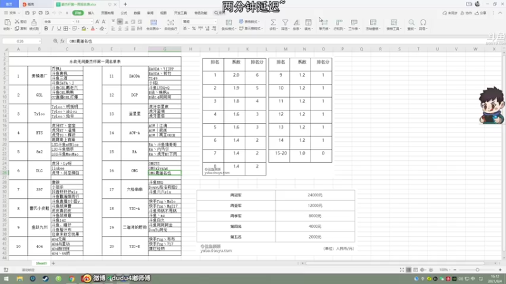The height and width of the screenshot is (284, 506).
Task: Align text right in cell
Action: point(126,28)
